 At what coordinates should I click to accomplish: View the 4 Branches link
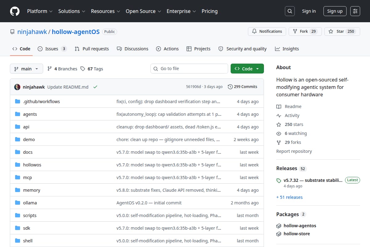click(62, 69)
